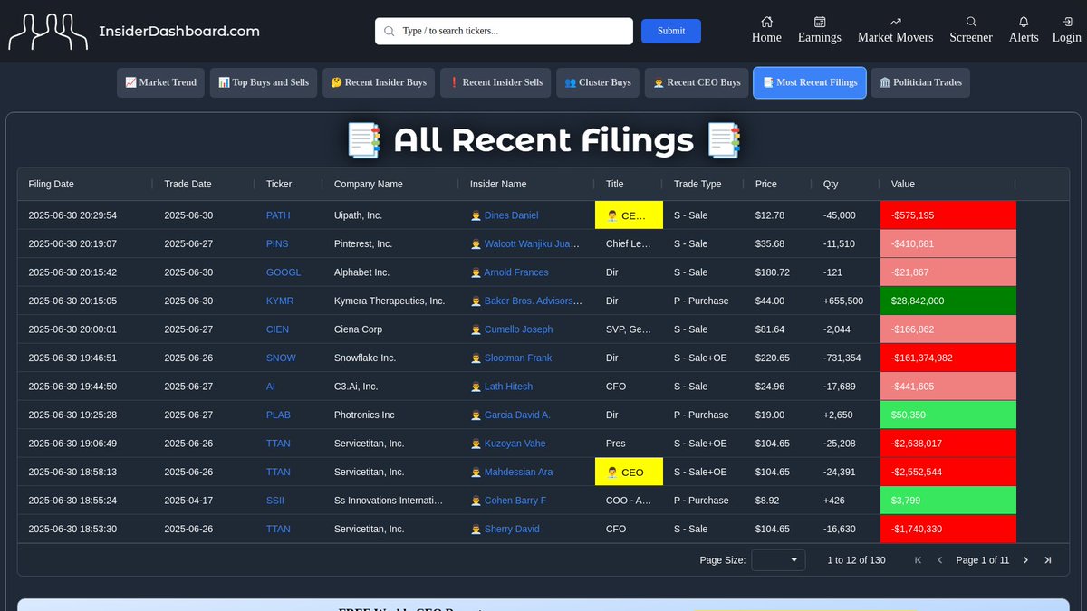Click the magnifier icon in ticker search box
Screen dimensions: 1087x611
tap(390, 31)
